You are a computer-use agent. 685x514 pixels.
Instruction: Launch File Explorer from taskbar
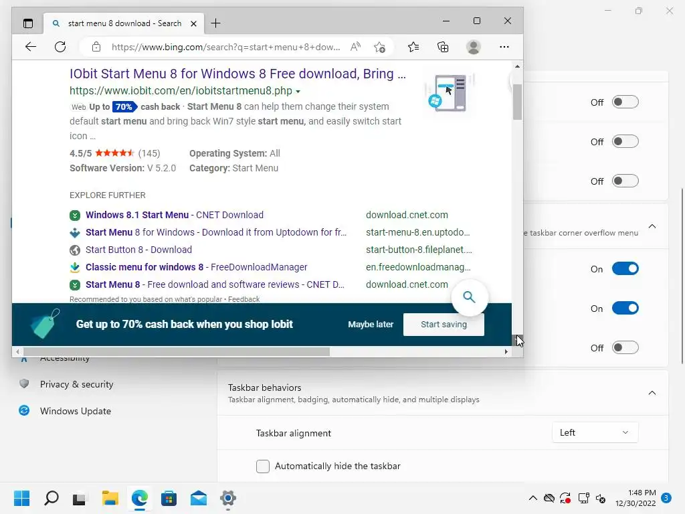click(110, 498)
